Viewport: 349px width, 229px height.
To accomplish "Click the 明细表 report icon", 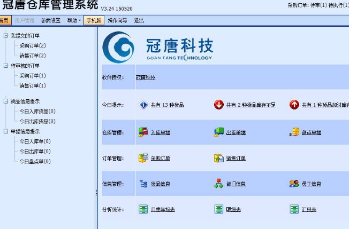I will pos(219,209).
